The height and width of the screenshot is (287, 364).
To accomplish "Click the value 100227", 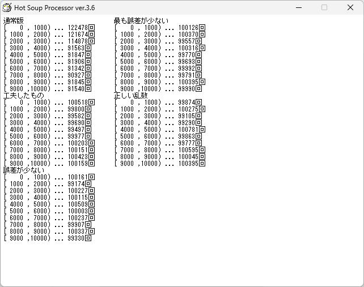I will click(x=78, y=191).
